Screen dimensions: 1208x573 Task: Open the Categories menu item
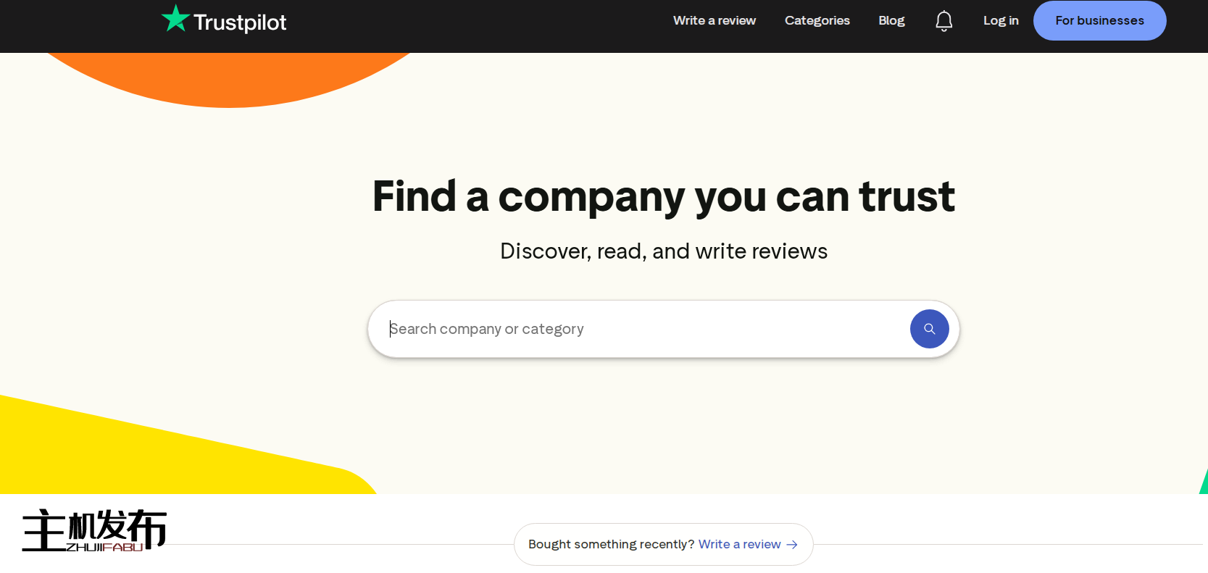817,20
